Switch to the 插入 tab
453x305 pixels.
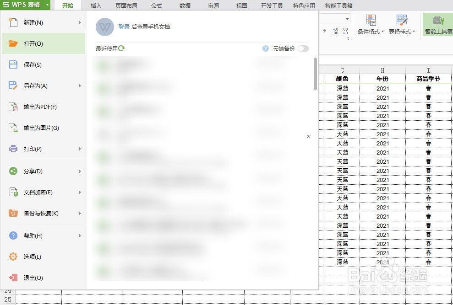pyautogui.click(x=96, y=5)
